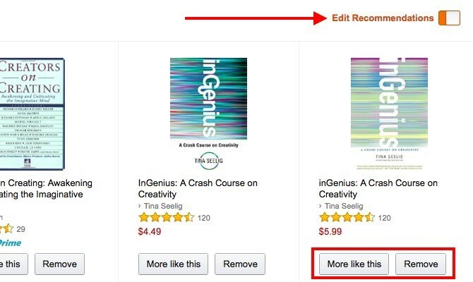The image size is (473, 282).
Task: Open star ratings for the $4.49 book
Action: pos(166,217)
